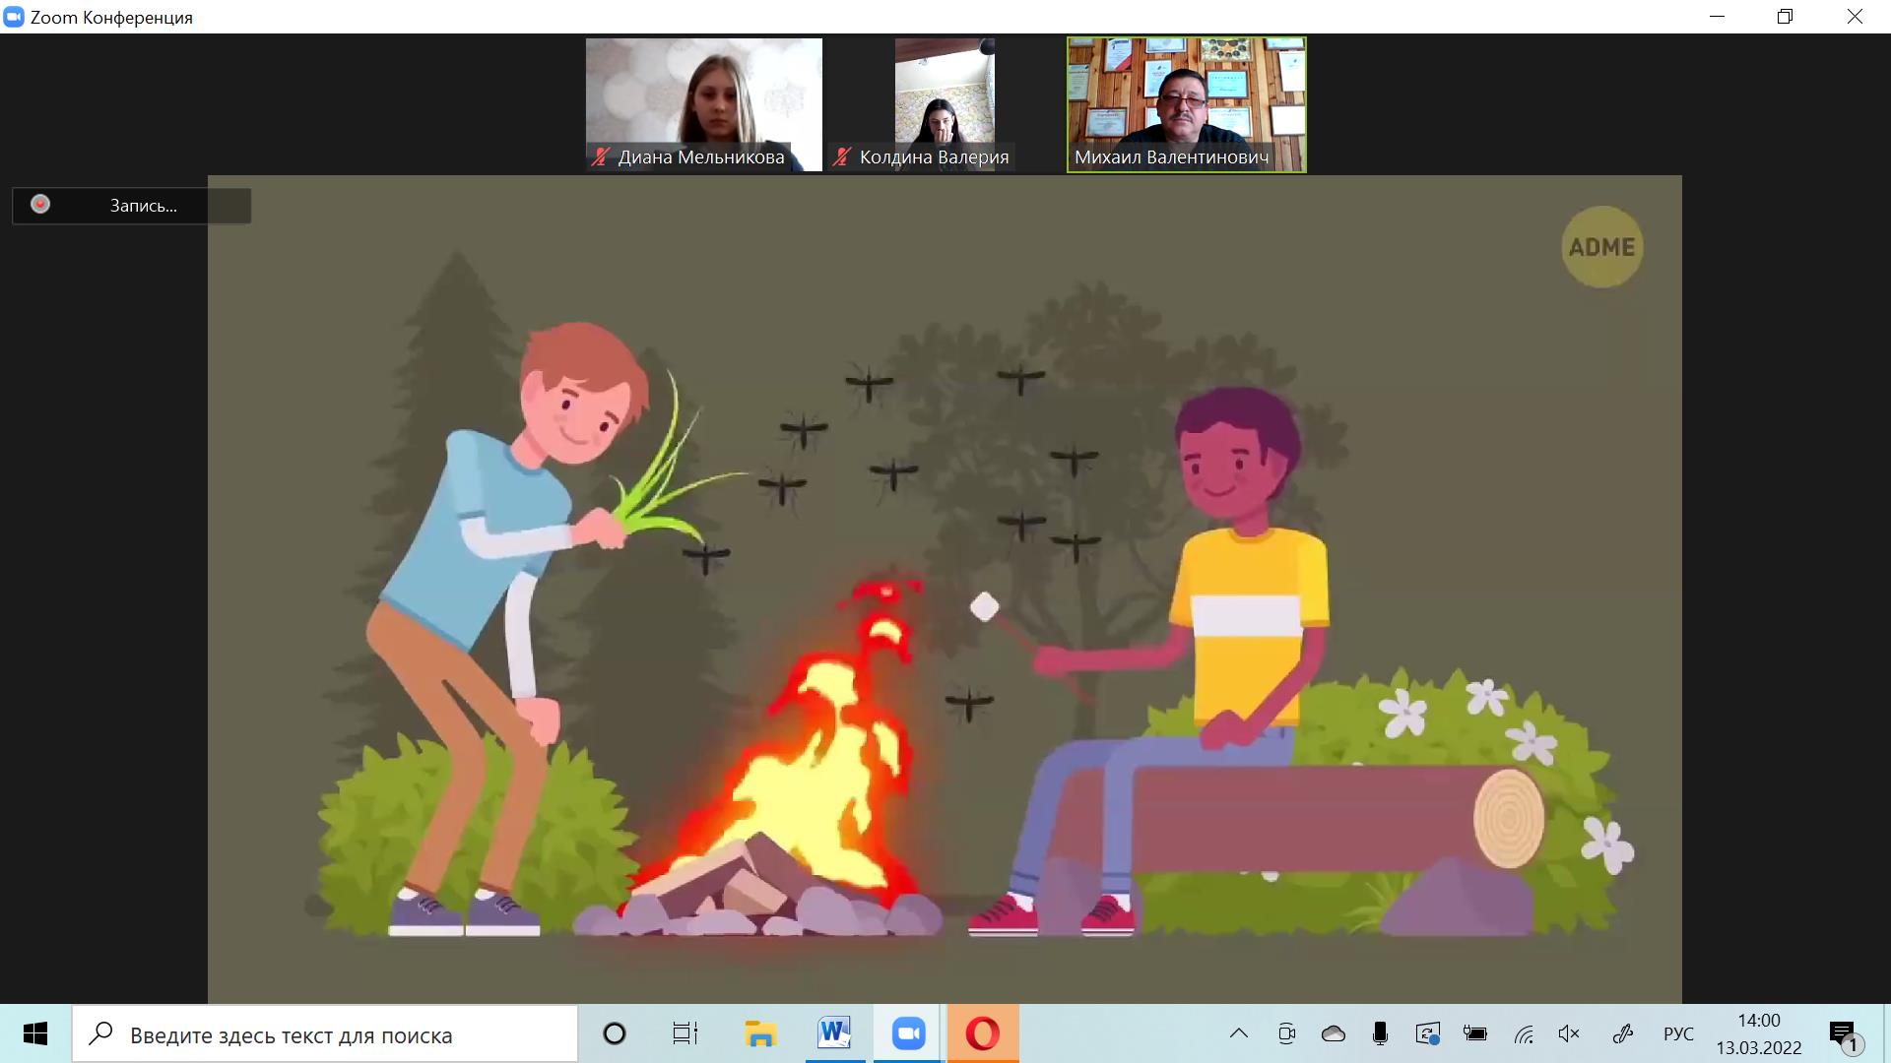Click the red recording dot icon
This screenshot has height=1063, width=1891.
pos(40,204)
